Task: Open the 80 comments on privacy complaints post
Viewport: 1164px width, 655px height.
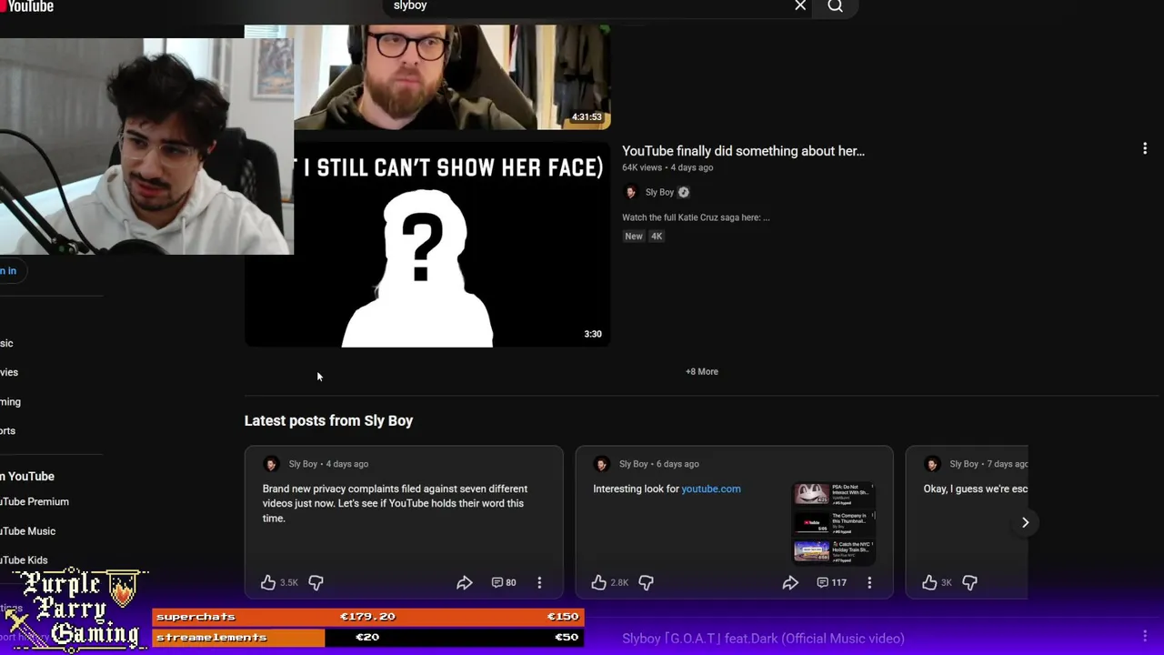Action: coord(504,582)
